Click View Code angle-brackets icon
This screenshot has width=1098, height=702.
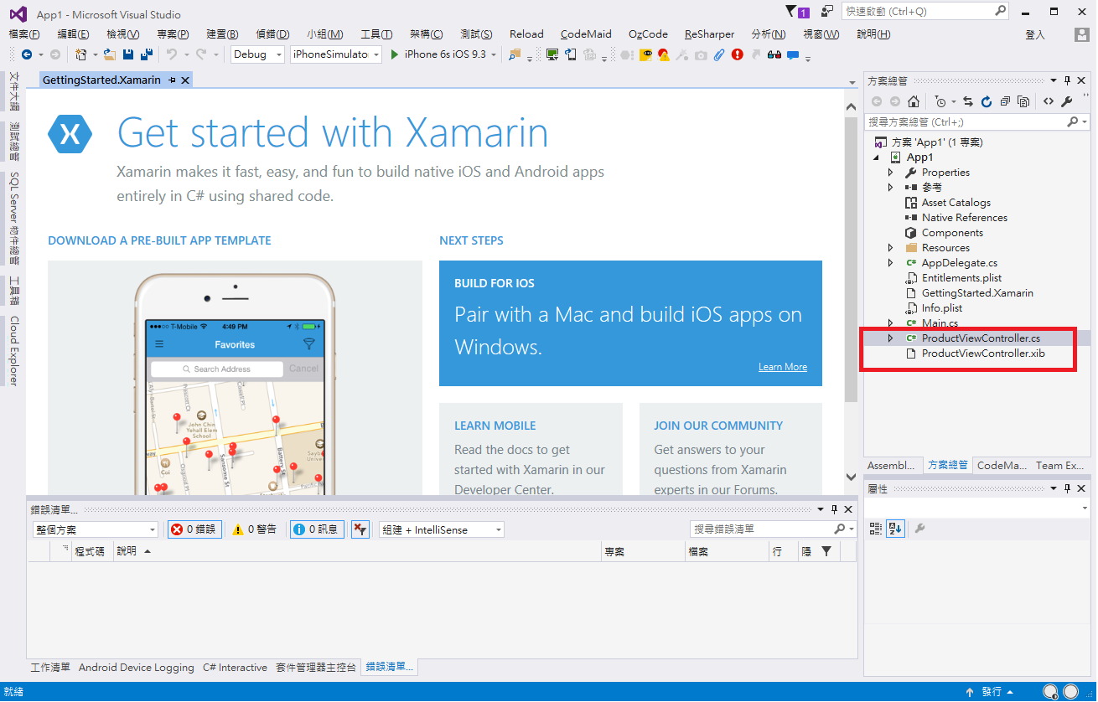coord(1049,101)
